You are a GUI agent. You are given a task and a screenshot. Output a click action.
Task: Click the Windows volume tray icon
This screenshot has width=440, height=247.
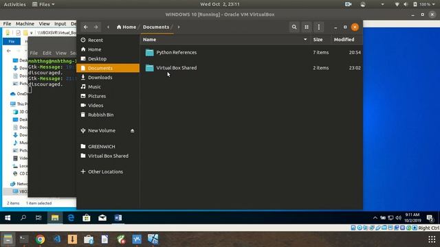[x=398, y=217]
